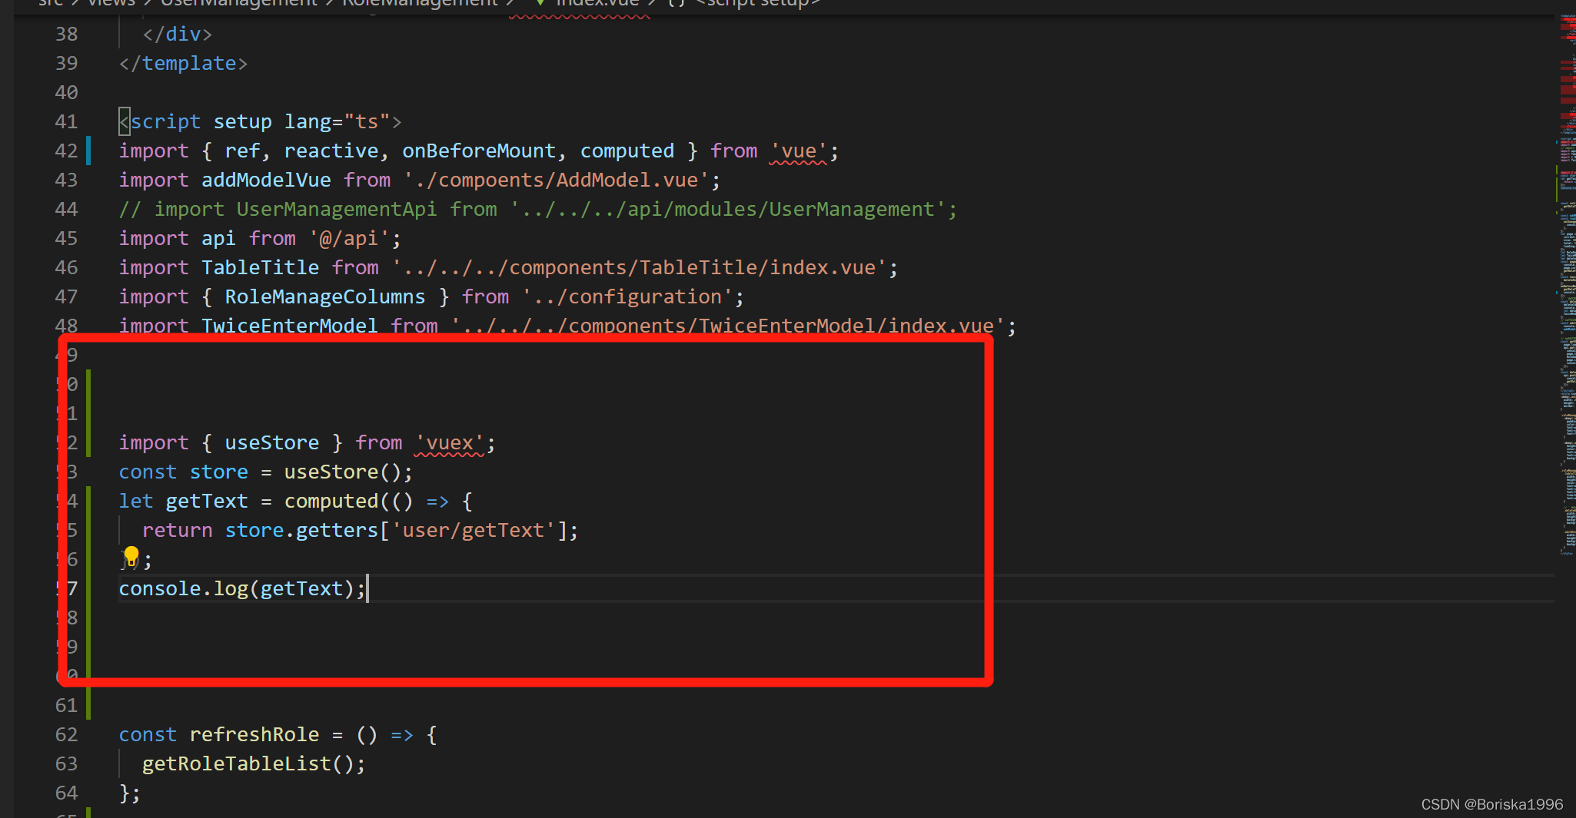
Task: Click 'ref' in the vue import
Action: (x=242, y=151)
